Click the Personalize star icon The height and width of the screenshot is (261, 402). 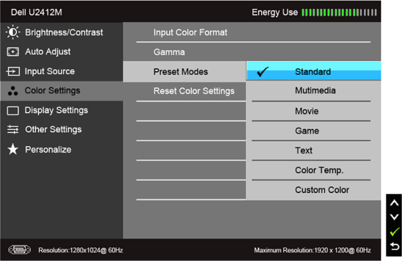tap(13, 149)
